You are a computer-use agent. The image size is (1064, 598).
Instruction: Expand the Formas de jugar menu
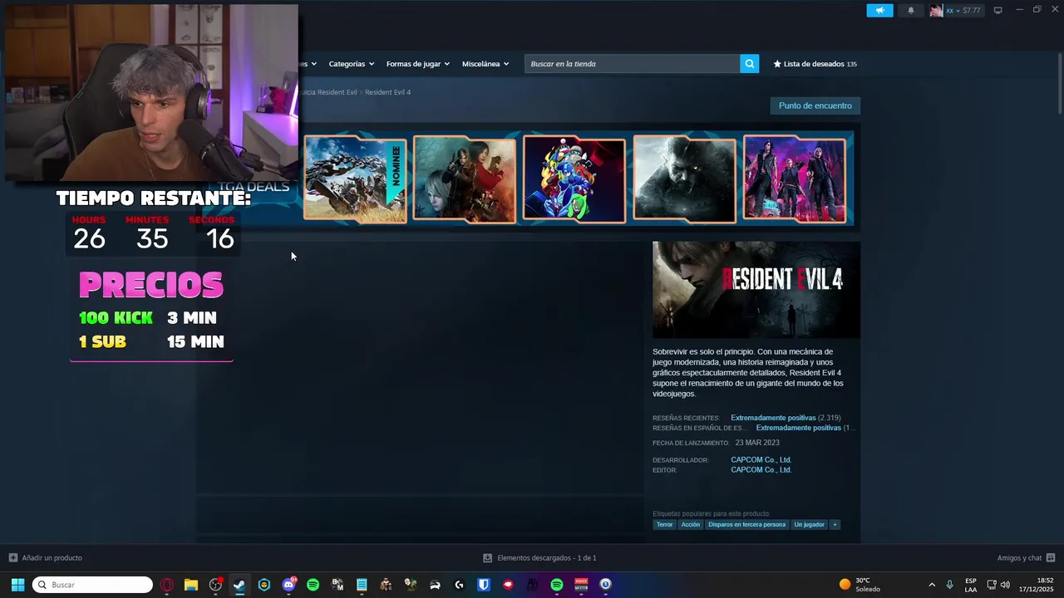(x=417, y=64)
